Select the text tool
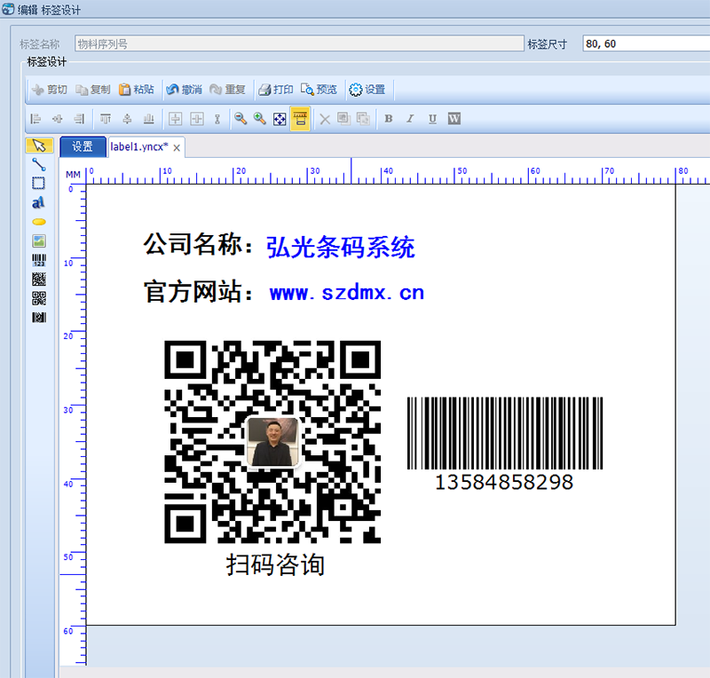Screen dimensions: 710x678 pyautogui.click(x=38, y=202)
